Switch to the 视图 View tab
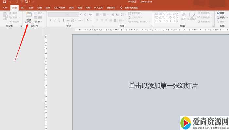The image size is (229, 130). point(79,8)
